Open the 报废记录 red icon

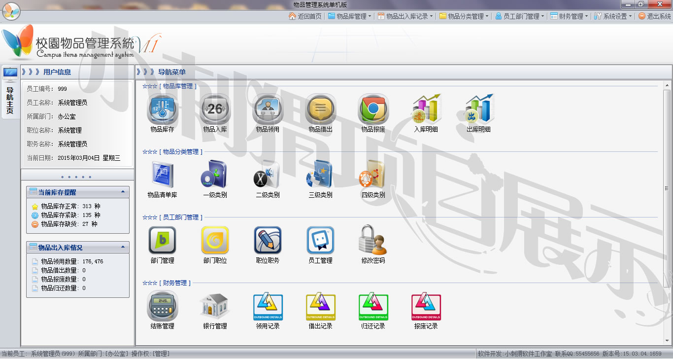pyautogui.click(x=426, y=306)
